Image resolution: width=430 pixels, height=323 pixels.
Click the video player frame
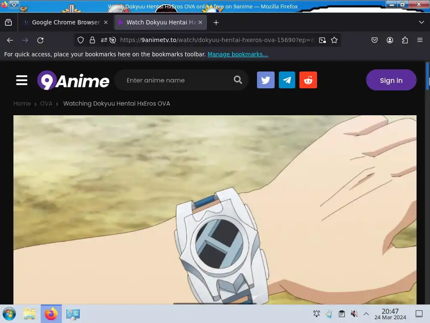coord(215,209)
